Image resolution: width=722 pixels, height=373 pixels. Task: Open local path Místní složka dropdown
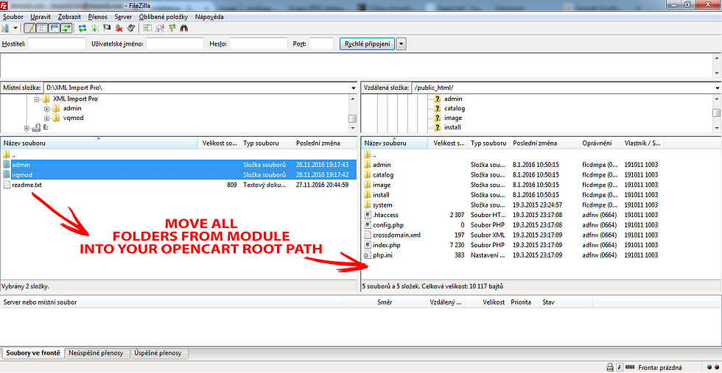pyautogui.click(x=353, y=88)
